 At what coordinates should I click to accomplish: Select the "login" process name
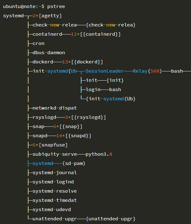[93, 90]
